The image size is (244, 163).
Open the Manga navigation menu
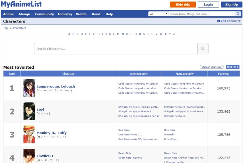[x=24, y=14]
